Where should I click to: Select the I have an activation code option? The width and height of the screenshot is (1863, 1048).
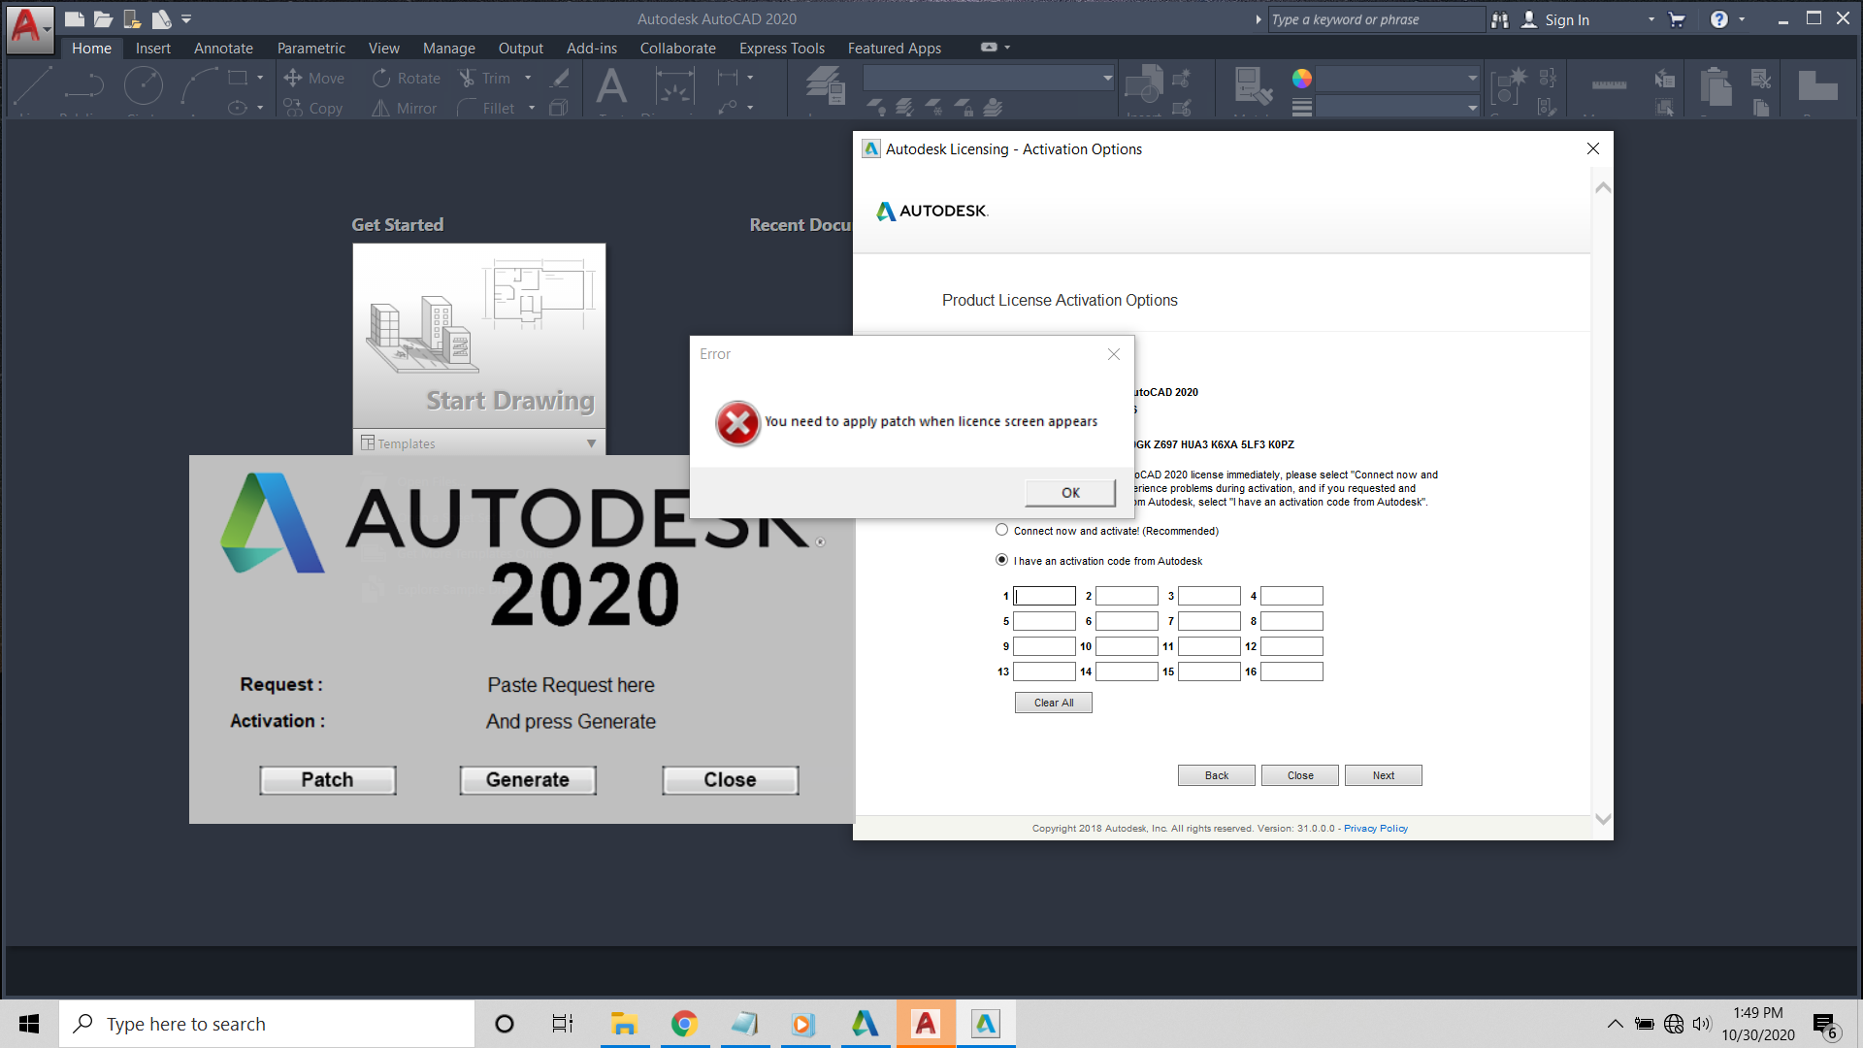1002,560
